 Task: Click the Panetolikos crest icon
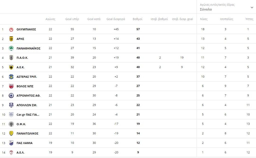click(11, 133)
